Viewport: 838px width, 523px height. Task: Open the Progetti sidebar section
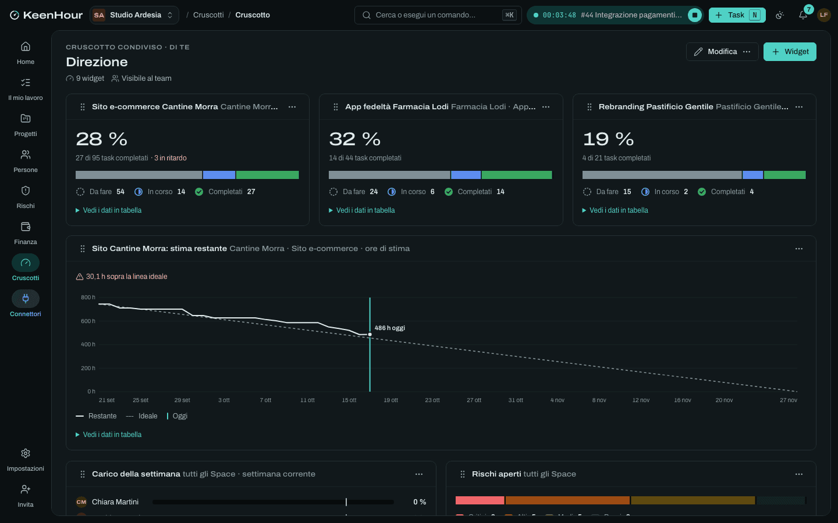click(26, 125)
